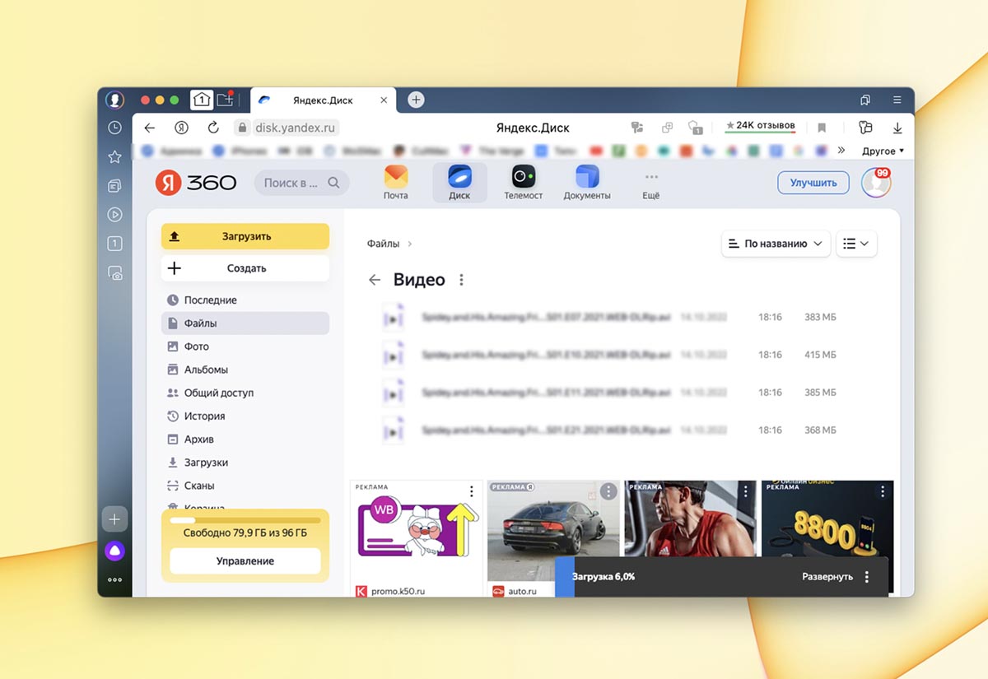Open Загрузки in the sidebar
988x679 pixels.
(x=245, y=463)
